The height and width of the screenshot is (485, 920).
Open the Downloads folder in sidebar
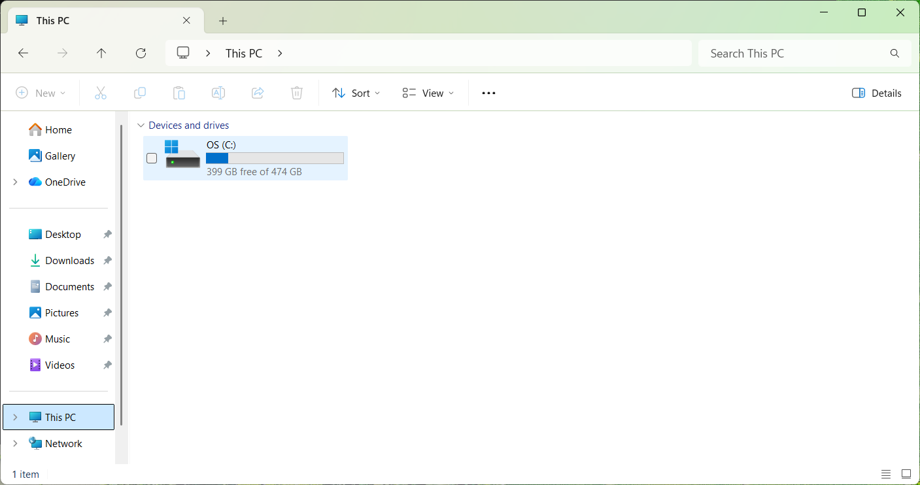[x=69, y=261]
